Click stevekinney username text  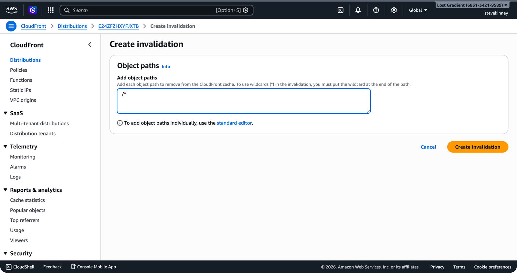[x=496, y=13]
